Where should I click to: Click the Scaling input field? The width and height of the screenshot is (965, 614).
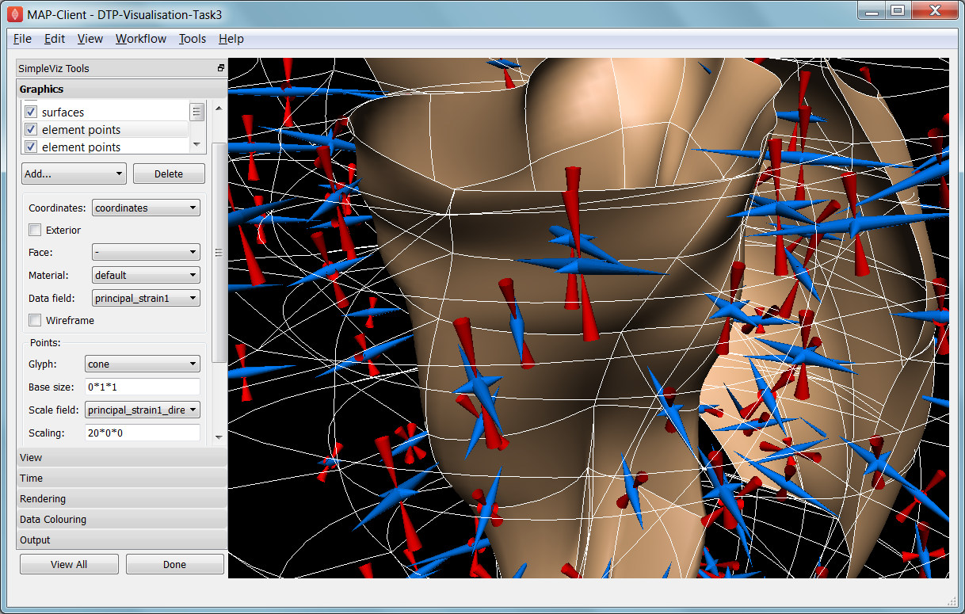143,433
